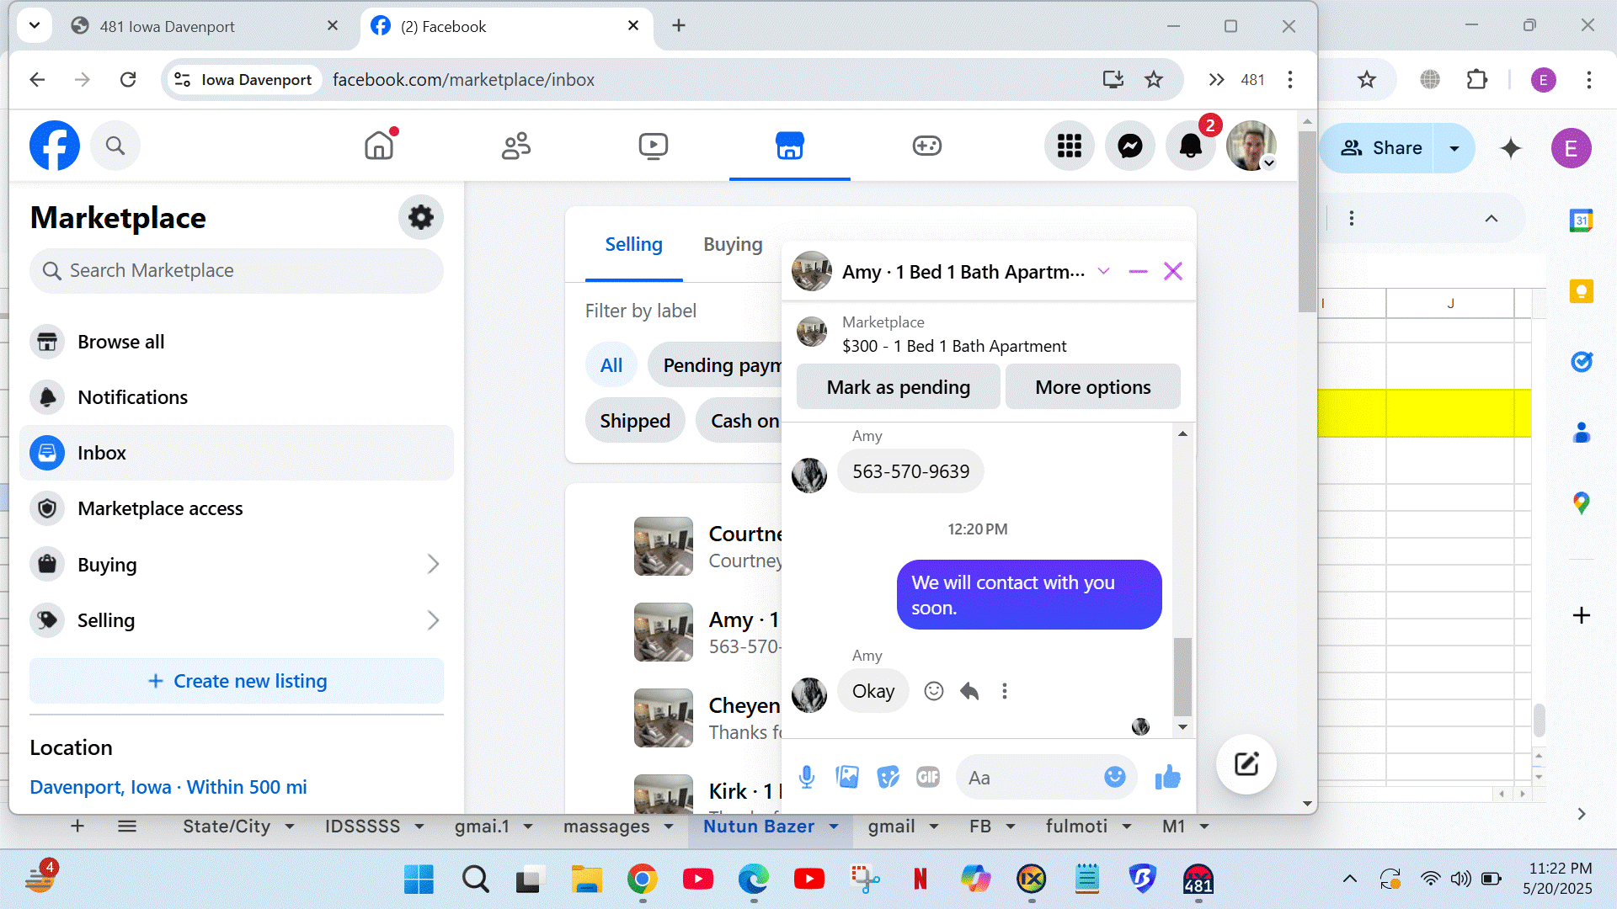Send a thumbs-up like in chat

[x=1167, y=777]
